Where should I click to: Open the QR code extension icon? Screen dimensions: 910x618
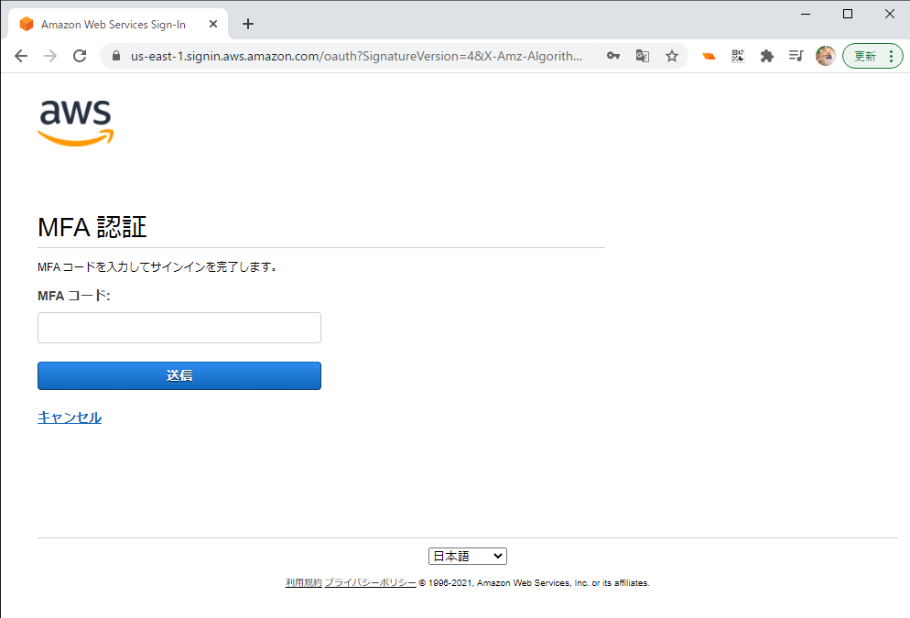tap(738, 56)
